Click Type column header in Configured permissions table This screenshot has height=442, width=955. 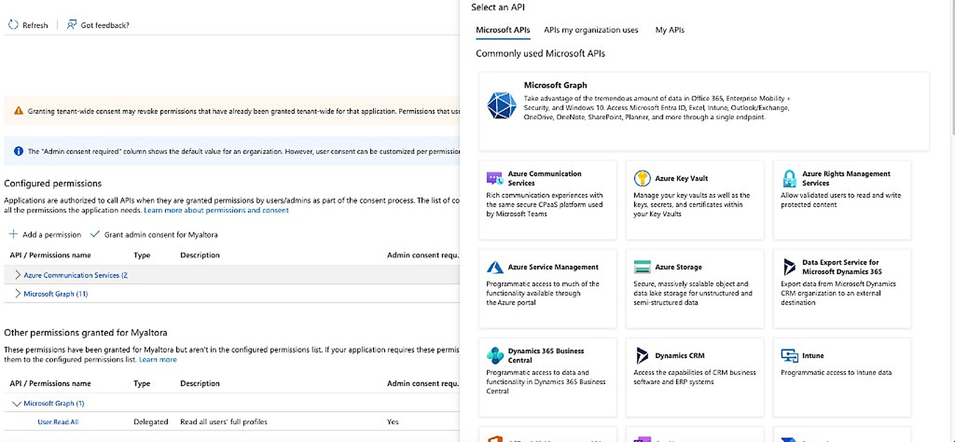pos(142,255)
